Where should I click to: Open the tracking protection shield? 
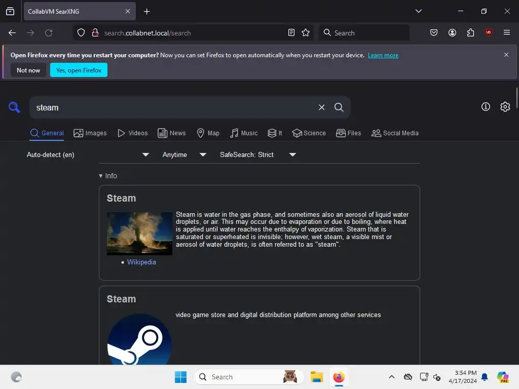[81, 33]
